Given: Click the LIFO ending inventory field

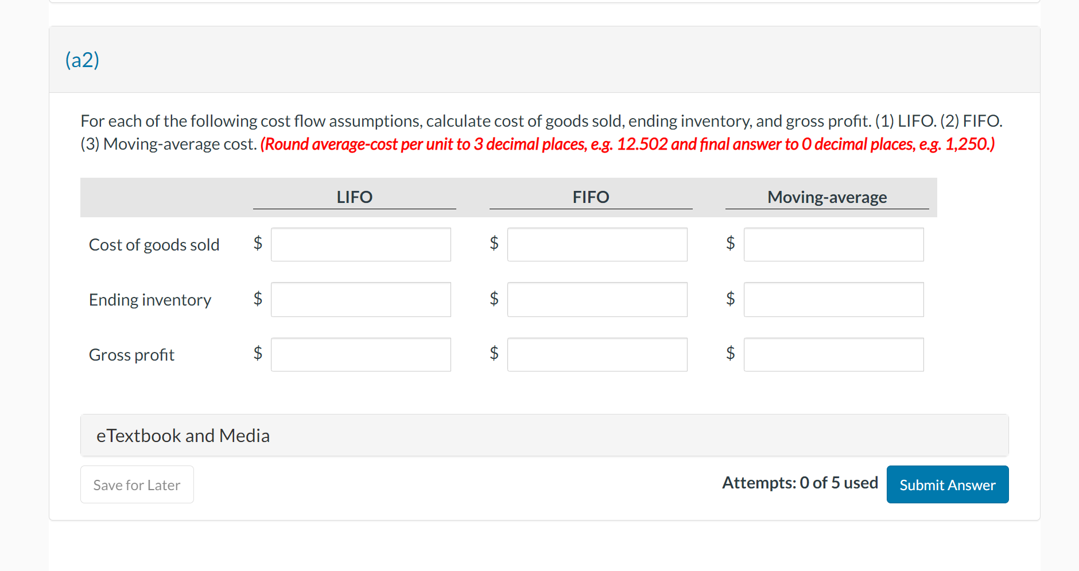Looking at the screenshot, I should pos(360,299).
